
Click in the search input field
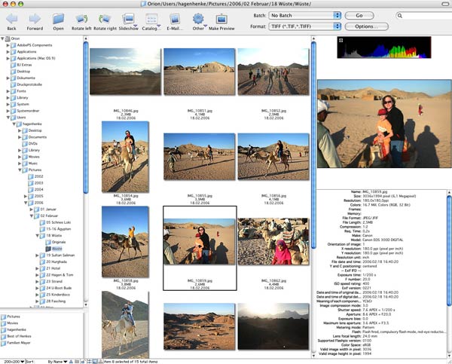pyautogui.click(x=426, y=16)
